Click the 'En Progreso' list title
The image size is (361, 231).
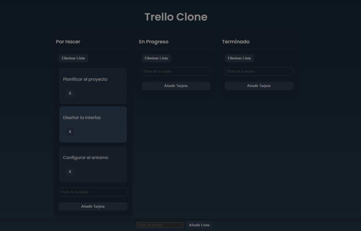[154, 42]
